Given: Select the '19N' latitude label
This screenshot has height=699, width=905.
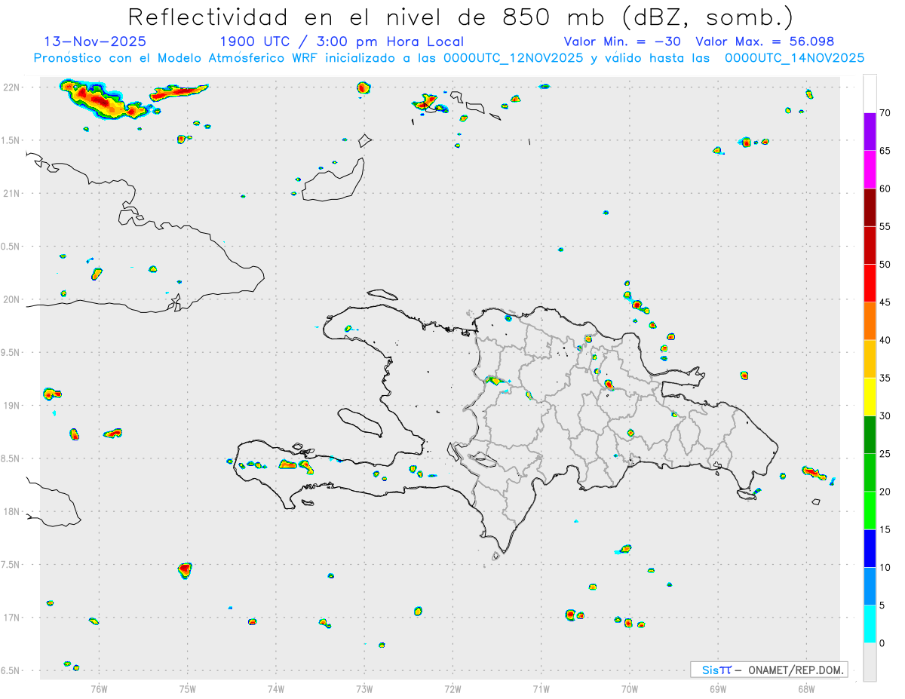Looking at the screenshot, I should [x=11, y=405].
